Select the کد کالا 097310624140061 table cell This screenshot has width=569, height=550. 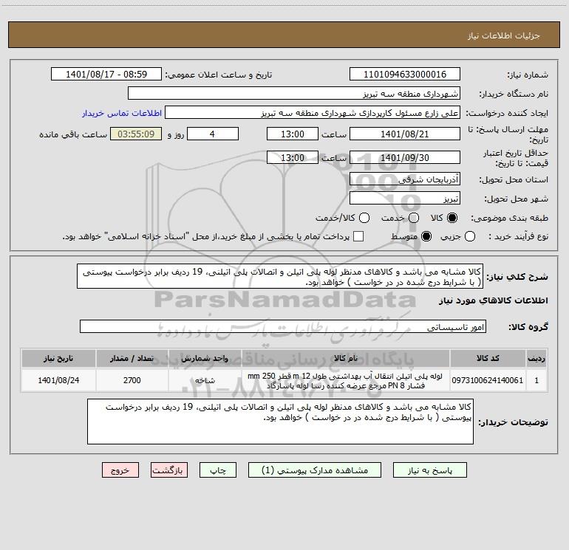click(488, 380)
